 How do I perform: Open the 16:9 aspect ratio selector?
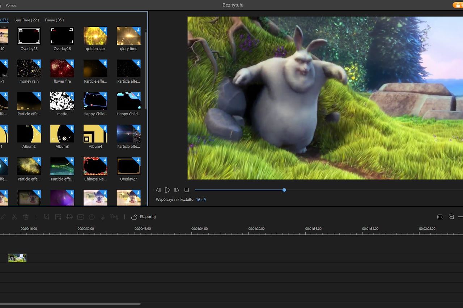tap(201, 199)
